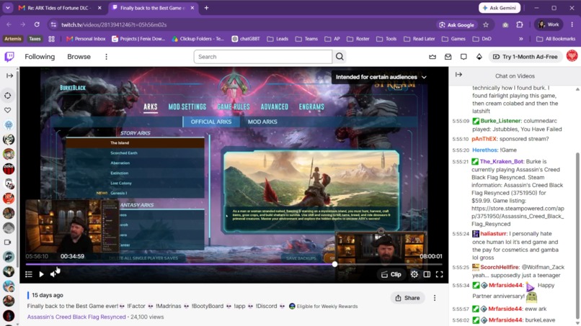Open ScorchHellfire chat username

click(500, 267)
